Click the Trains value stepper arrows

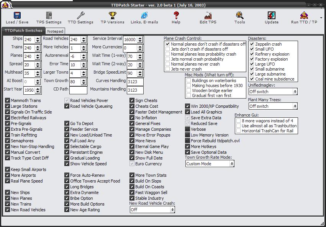tap(38, 48)
